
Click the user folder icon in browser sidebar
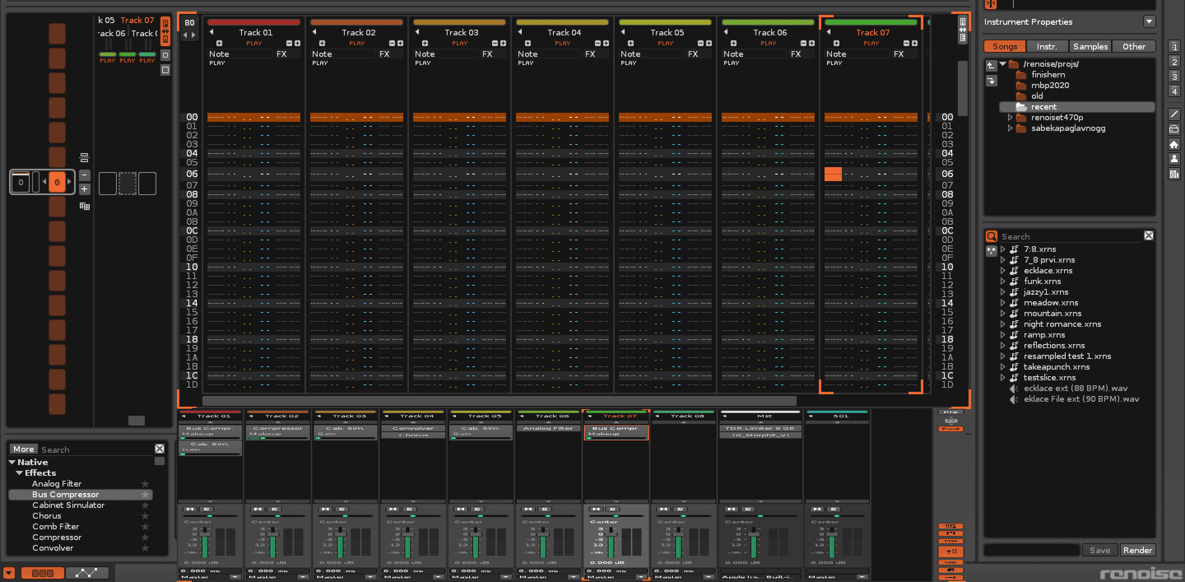click(1174, 159)
